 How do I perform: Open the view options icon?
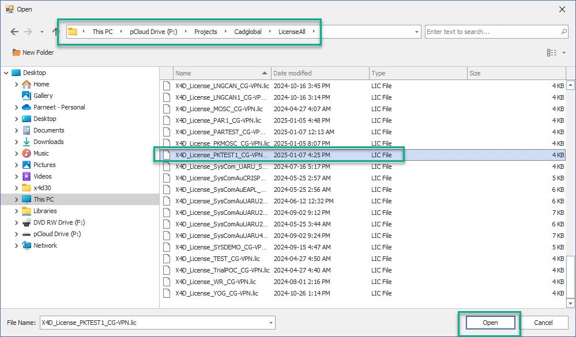pyautogui.click(x=552, y=52)
